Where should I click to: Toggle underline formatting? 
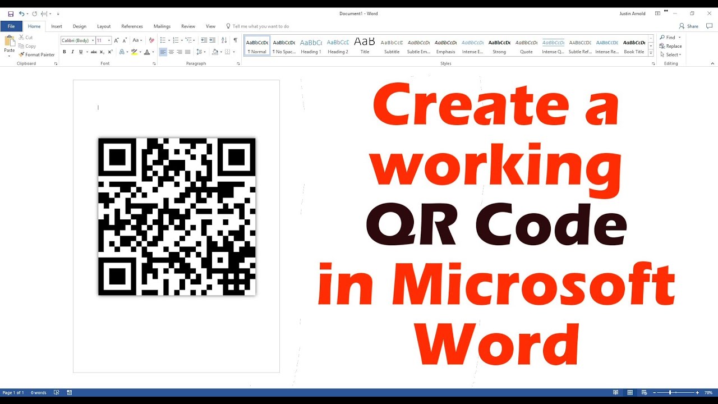[80, 52]
